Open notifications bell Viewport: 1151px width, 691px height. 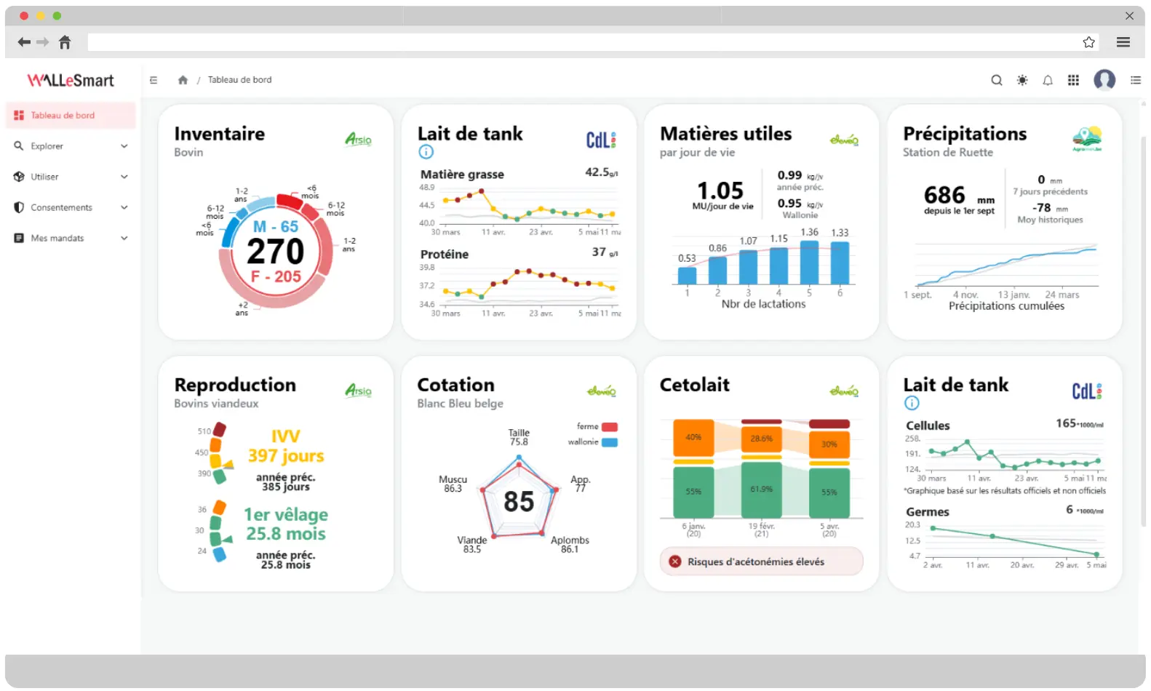1047,80
